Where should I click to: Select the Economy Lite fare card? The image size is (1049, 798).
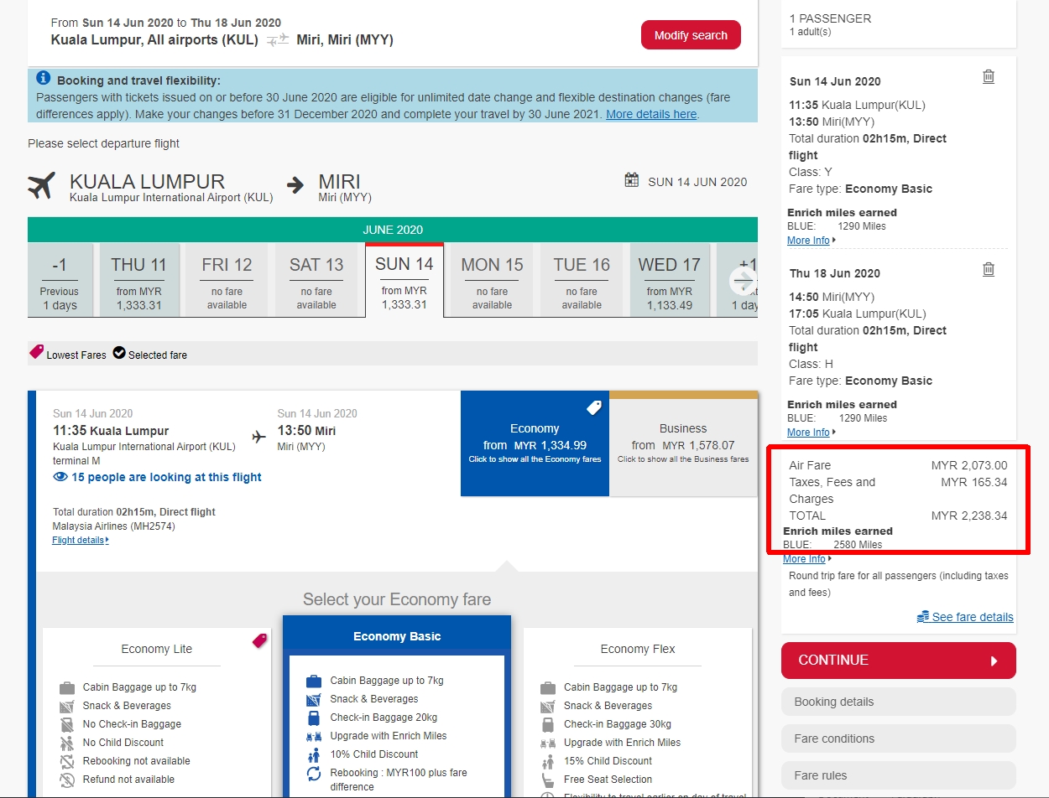coord(156,649)
